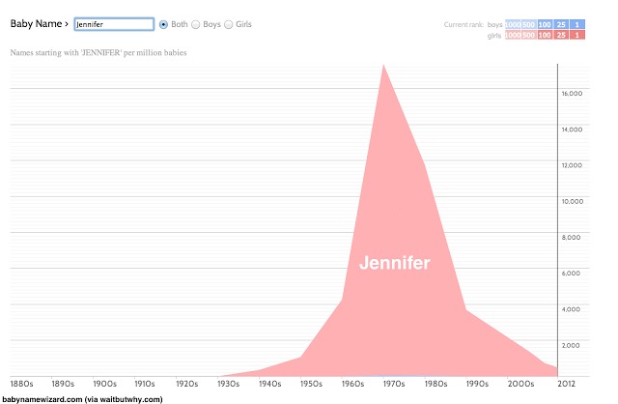
Task: Click the girls rank 500 swatch
Action: (528, 35)
